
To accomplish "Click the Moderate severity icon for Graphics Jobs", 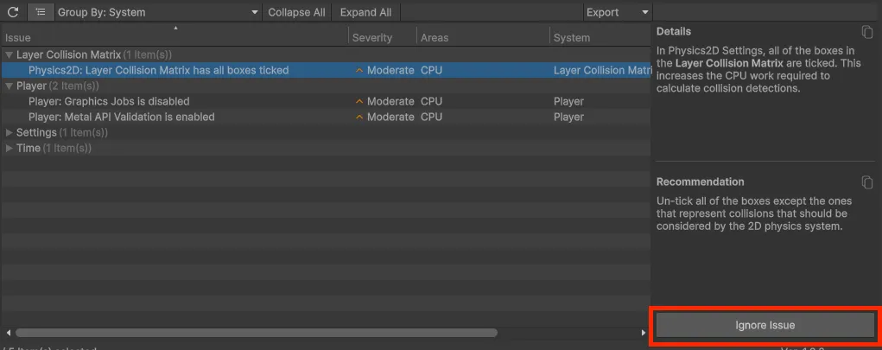I will 359,102.
